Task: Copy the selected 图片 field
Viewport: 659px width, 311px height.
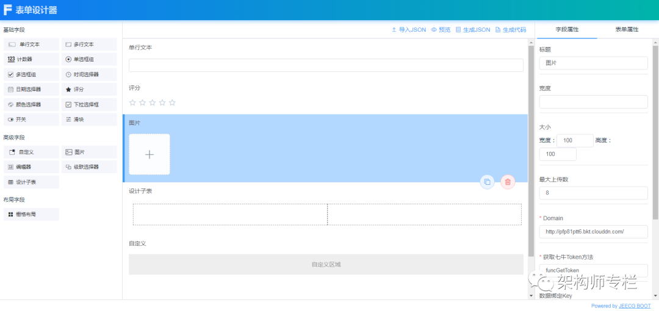Action: point(487,182)
